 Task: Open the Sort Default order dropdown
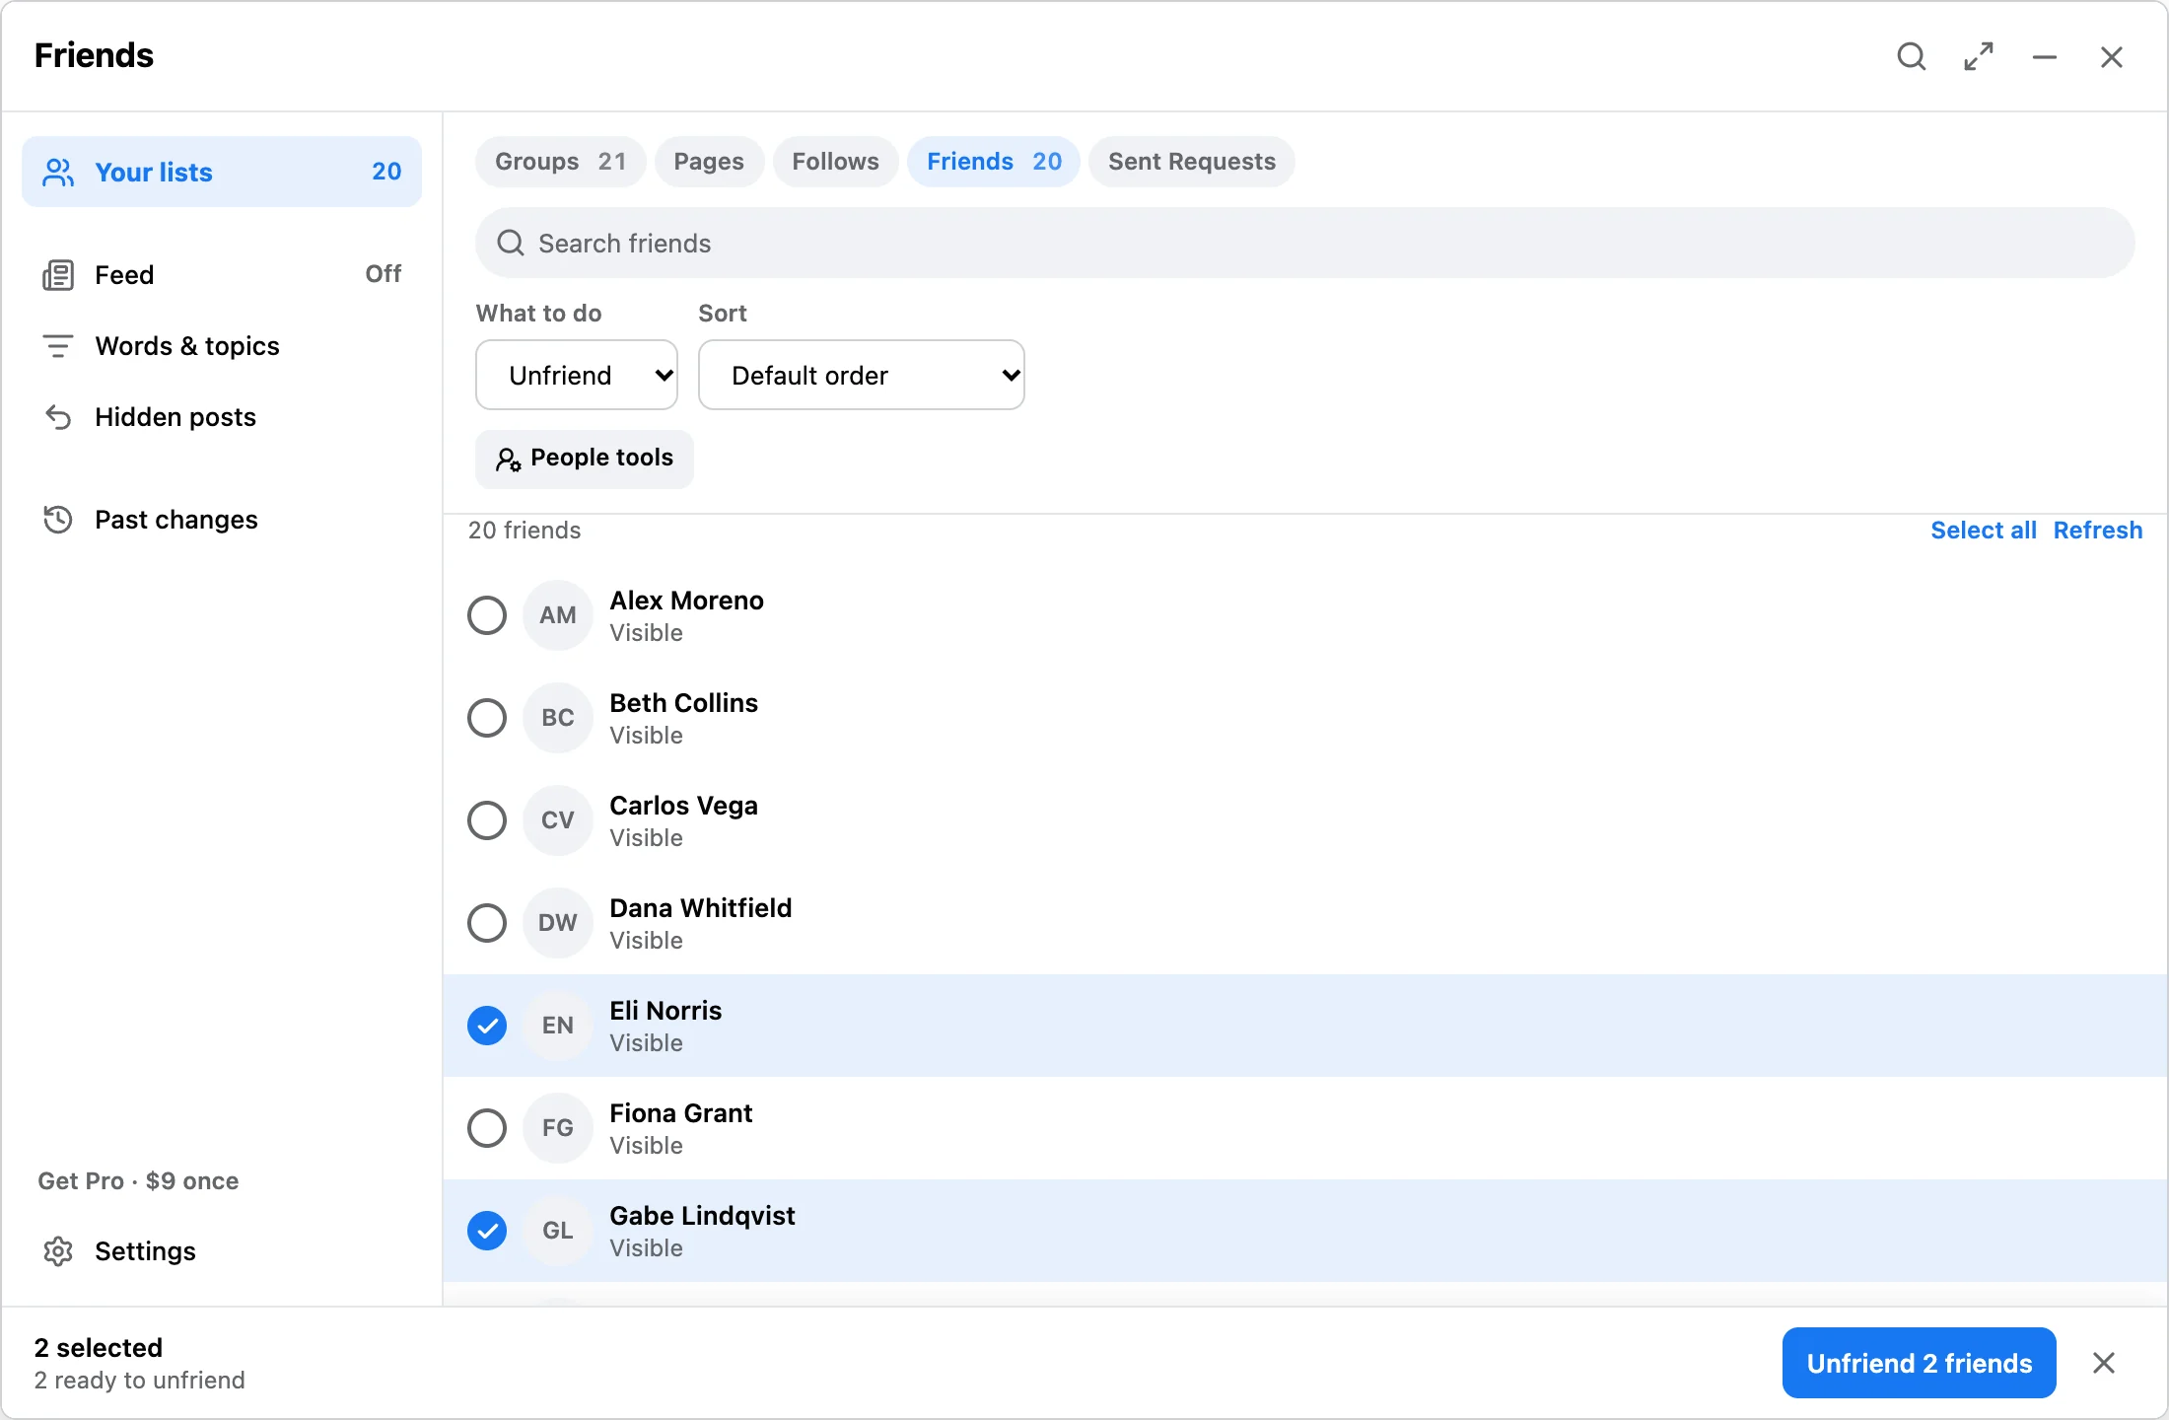(862, 375)
